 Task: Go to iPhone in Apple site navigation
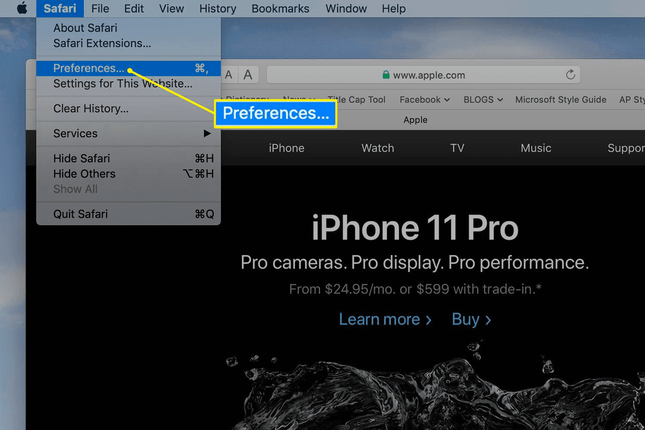point(286,148)
